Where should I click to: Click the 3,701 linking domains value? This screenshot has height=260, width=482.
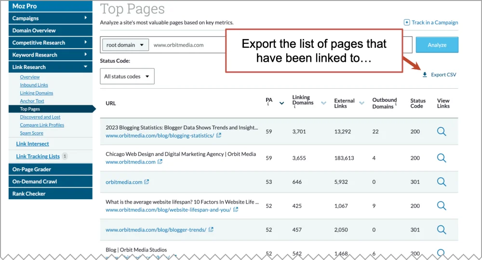(299, 132)
